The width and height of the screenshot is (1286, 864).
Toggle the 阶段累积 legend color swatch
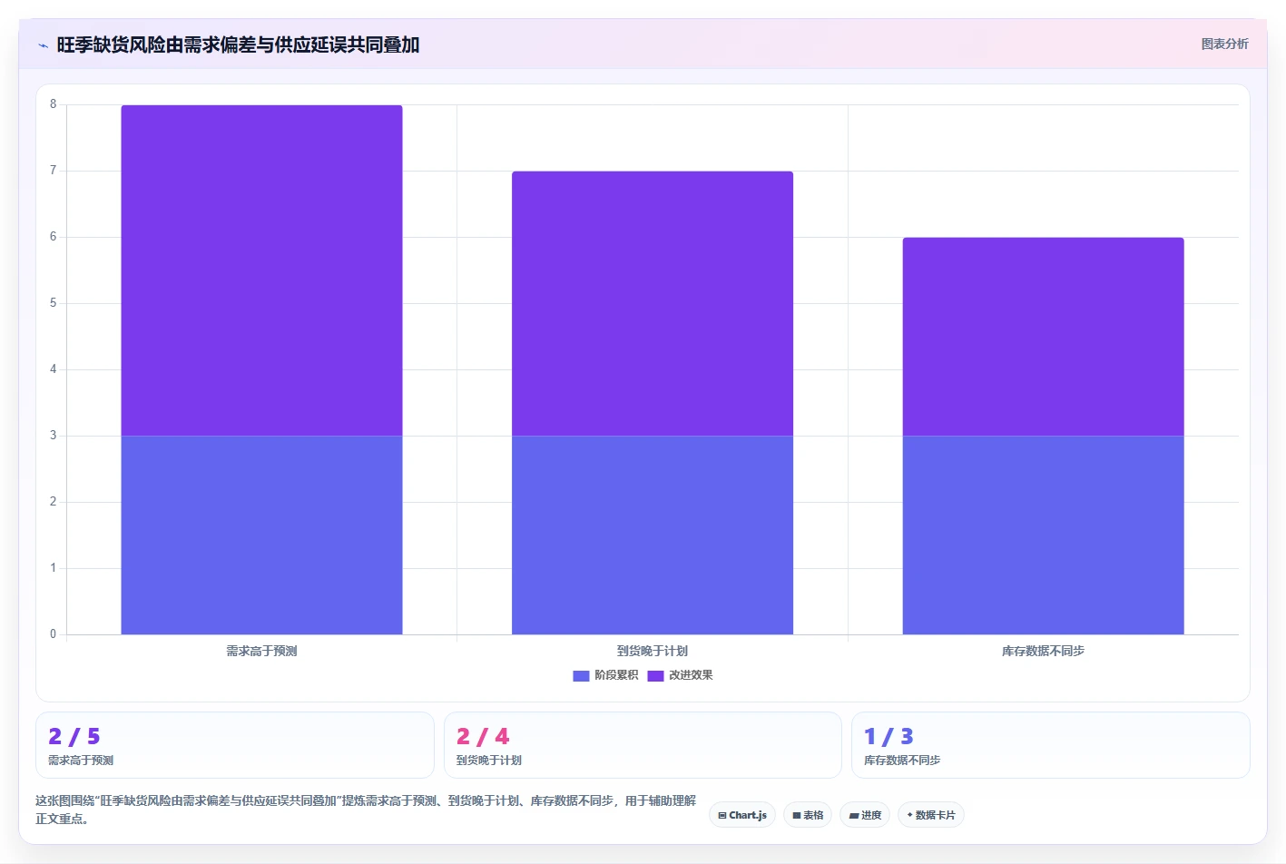click(x=581, y=675)
